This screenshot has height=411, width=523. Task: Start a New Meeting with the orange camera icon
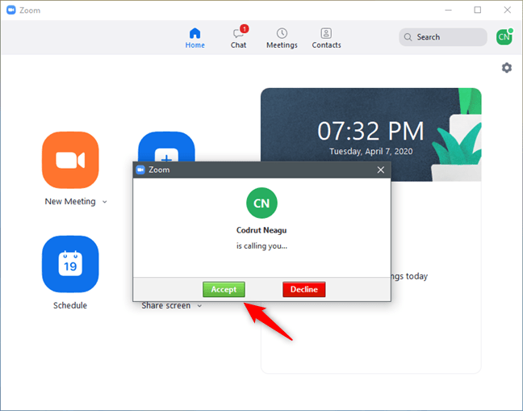[70, 160]
